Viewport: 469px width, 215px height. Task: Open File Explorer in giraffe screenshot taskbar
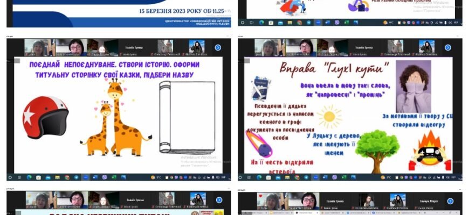pos(58,177)
